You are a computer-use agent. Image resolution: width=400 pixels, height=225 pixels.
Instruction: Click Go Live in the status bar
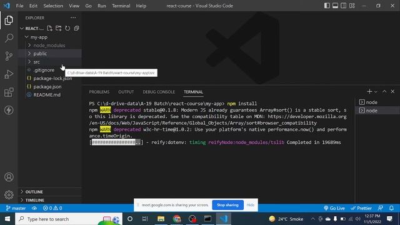pyautogui.click(x=334, y=208)
